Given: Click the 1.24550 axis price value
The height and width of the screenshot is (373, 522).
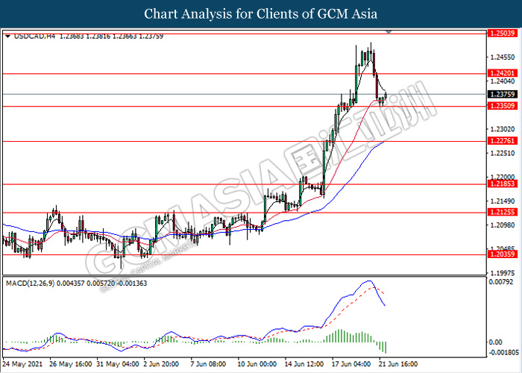Looking at the screenshot, I should click(503, 57).
